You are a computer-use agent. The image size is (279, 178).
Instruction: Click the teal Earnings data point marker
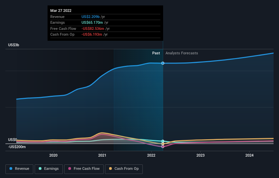click(163, 141)
